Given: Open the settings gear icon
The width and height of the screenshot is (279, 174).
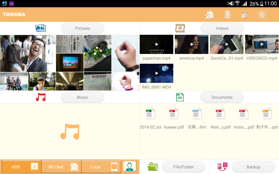Looking at the screenshot, I should (x=262, y=14).
